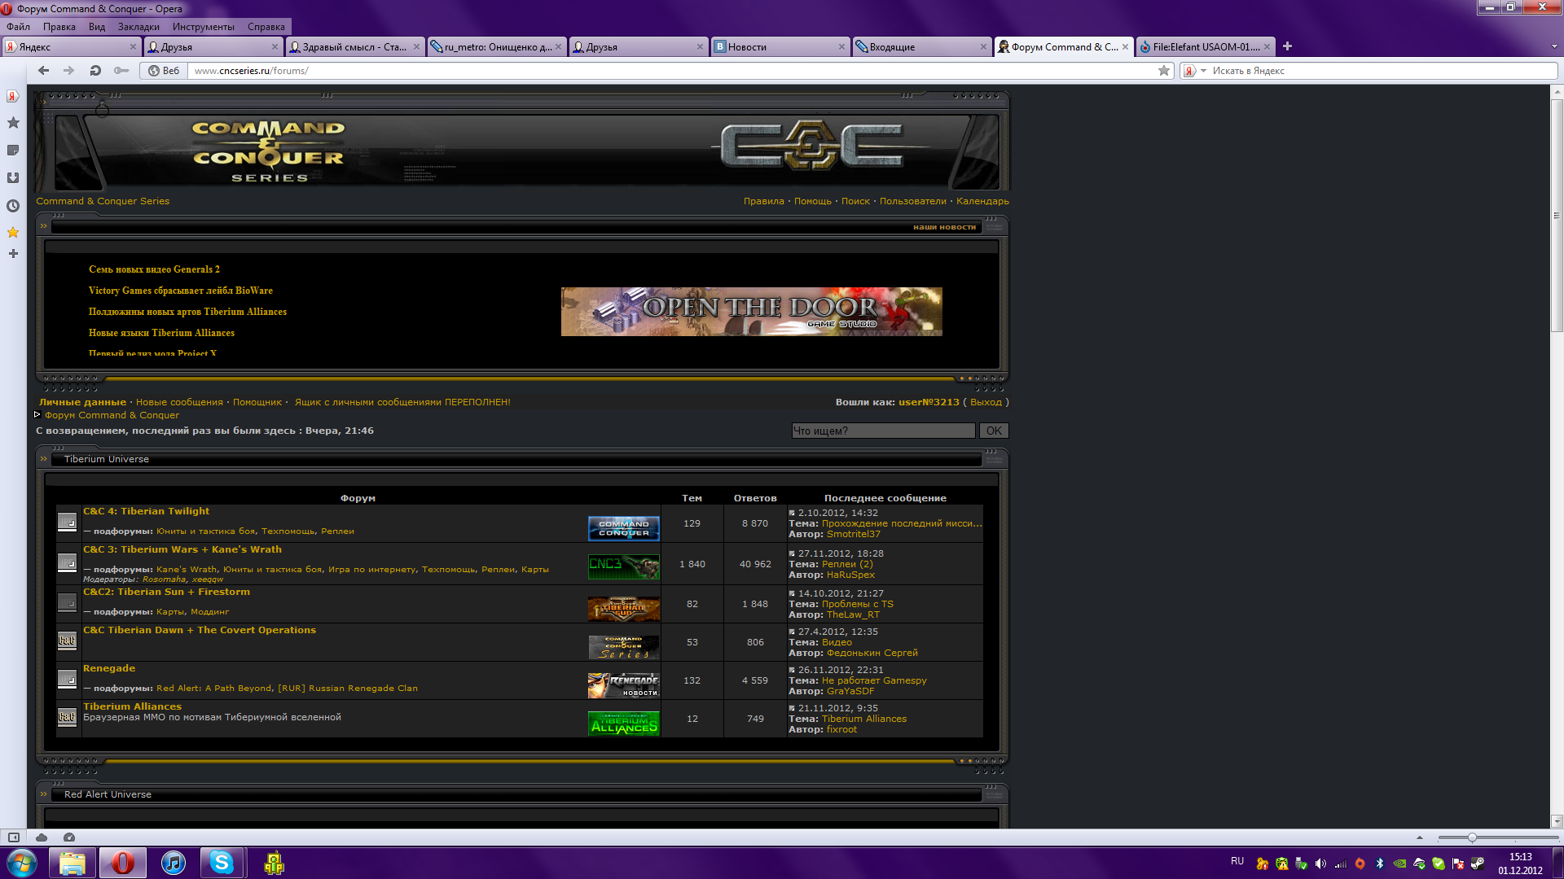This screenshot has height=879, width=1564.
Task: Click the address bar URL field
Action: 673,71
